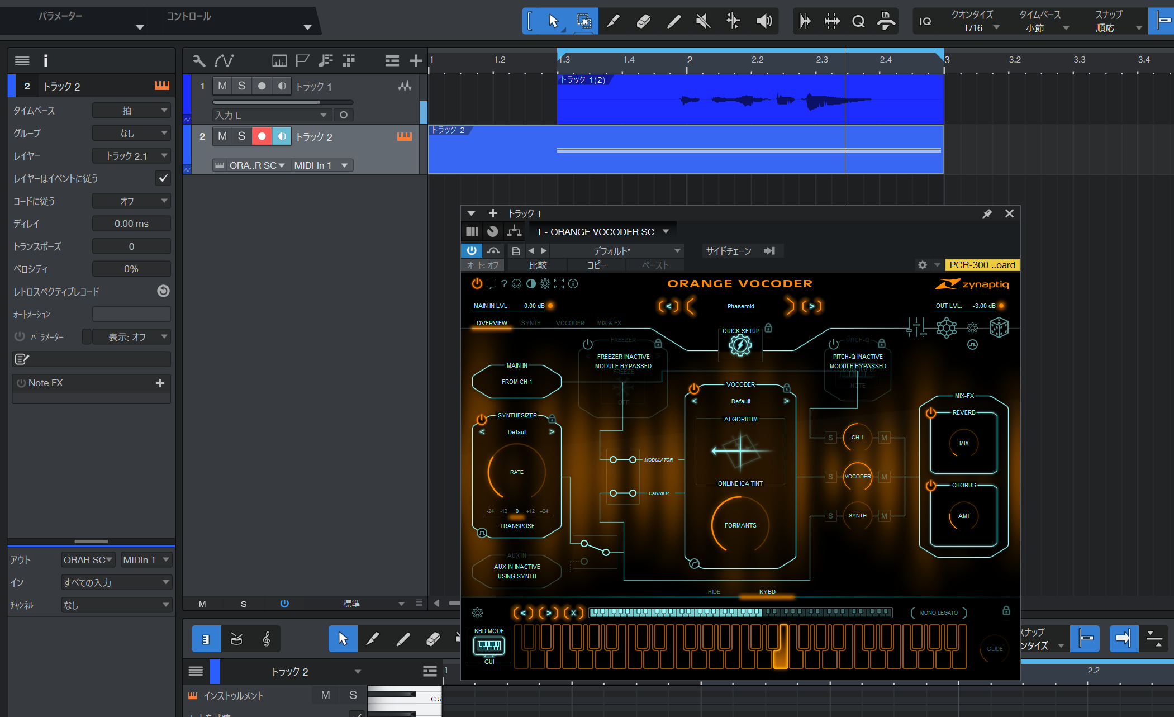Click the IQ input quantize icon
This screenshot has width=1174, height=717.
pos(925,21)
